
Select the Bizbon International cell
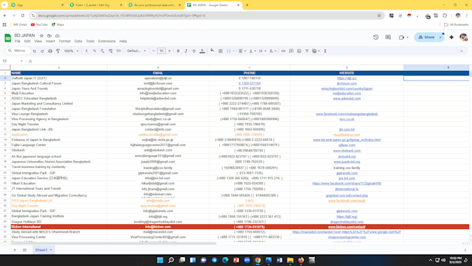pyautogui.click(x=59, y=227)
